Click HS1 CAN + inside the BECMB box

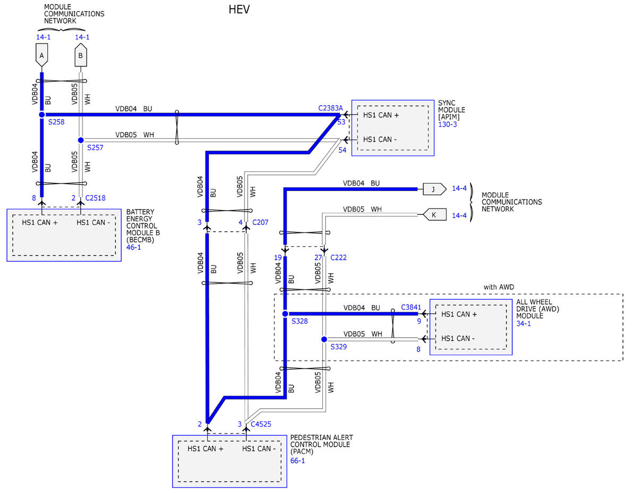pos(40,222)
